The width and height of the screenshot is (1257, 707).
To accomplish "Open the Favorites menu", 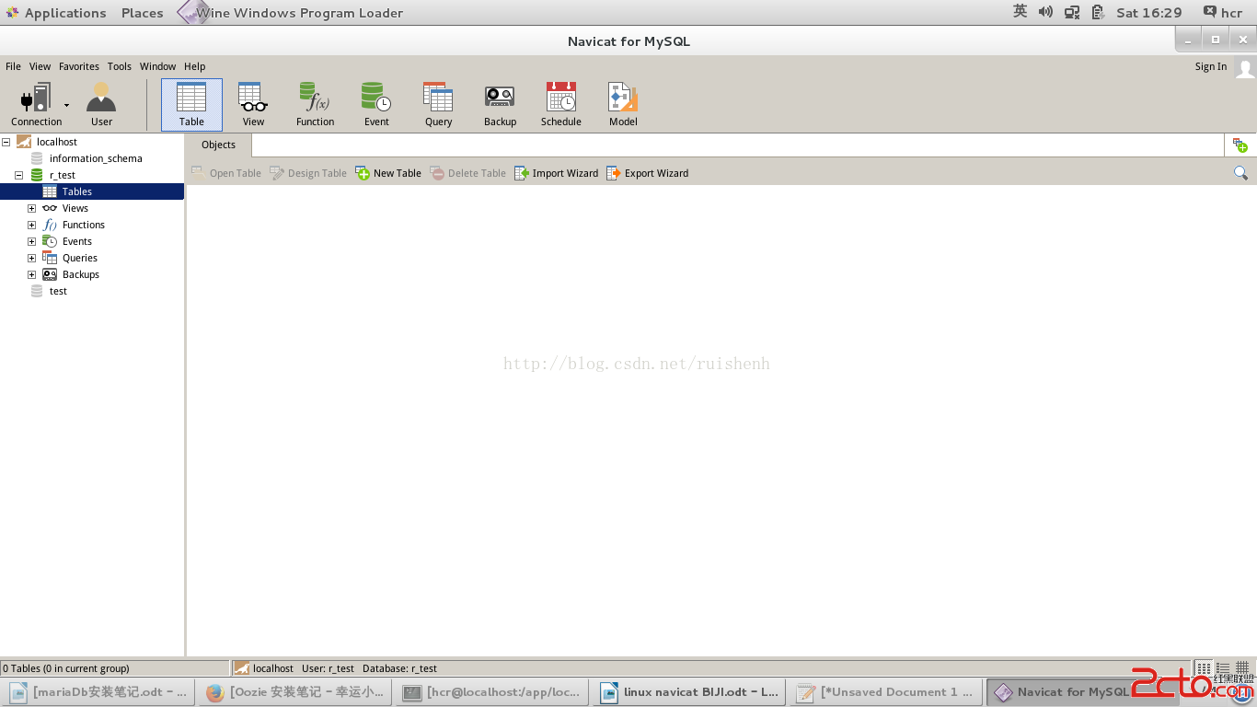I will coord(79,66).
